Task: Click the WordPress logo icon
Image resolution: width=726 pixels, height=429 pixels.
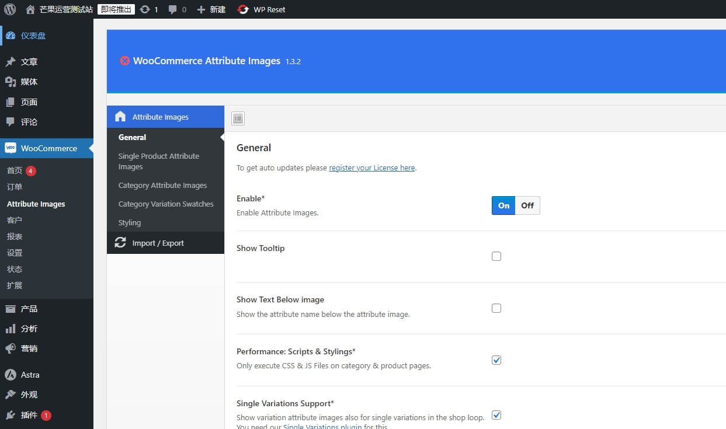Action: click(x=9, y=9)
